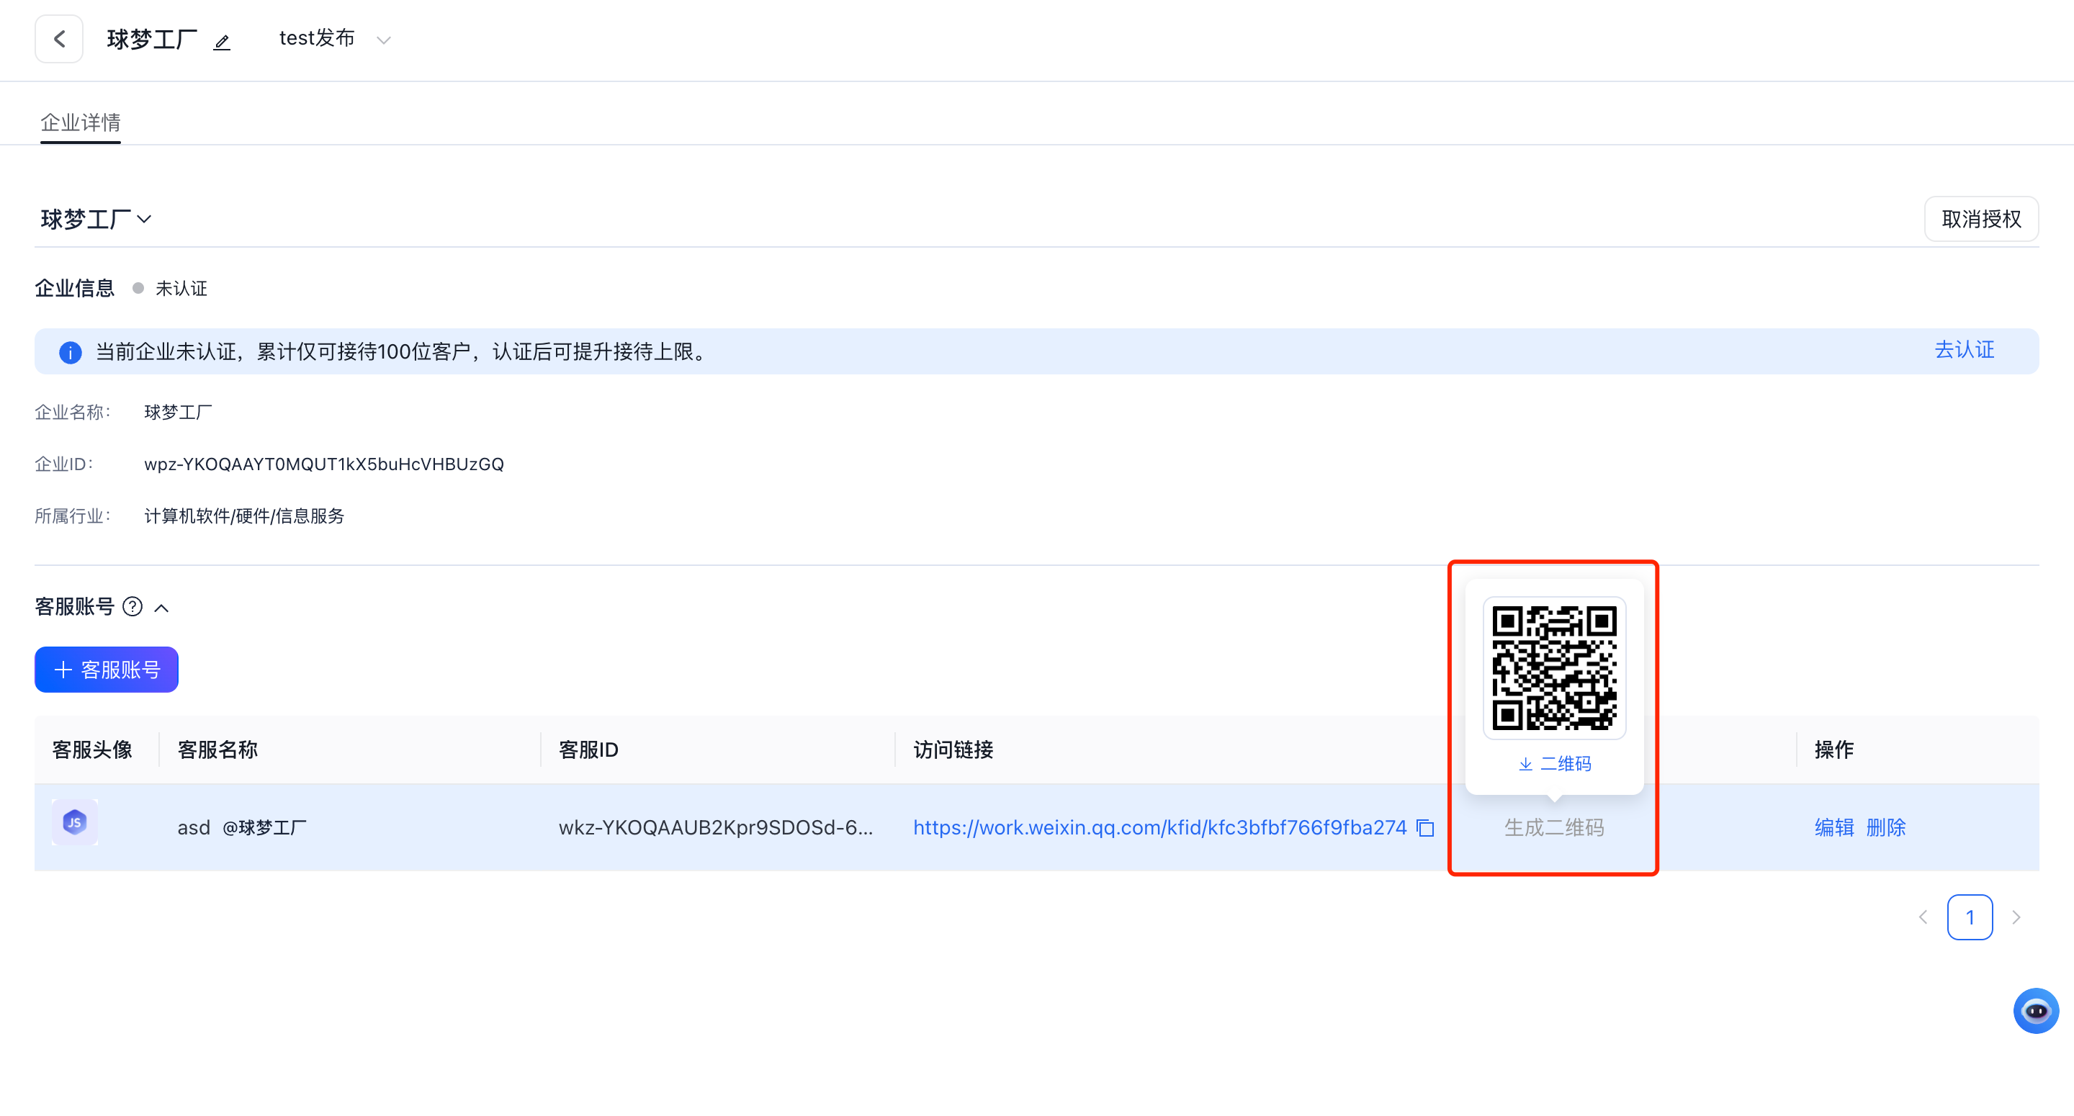This screenshot has height=1116, width=2074.
Task: Delete the asd customer service account
Action: pyautogui.click(x=1885, y=827)
